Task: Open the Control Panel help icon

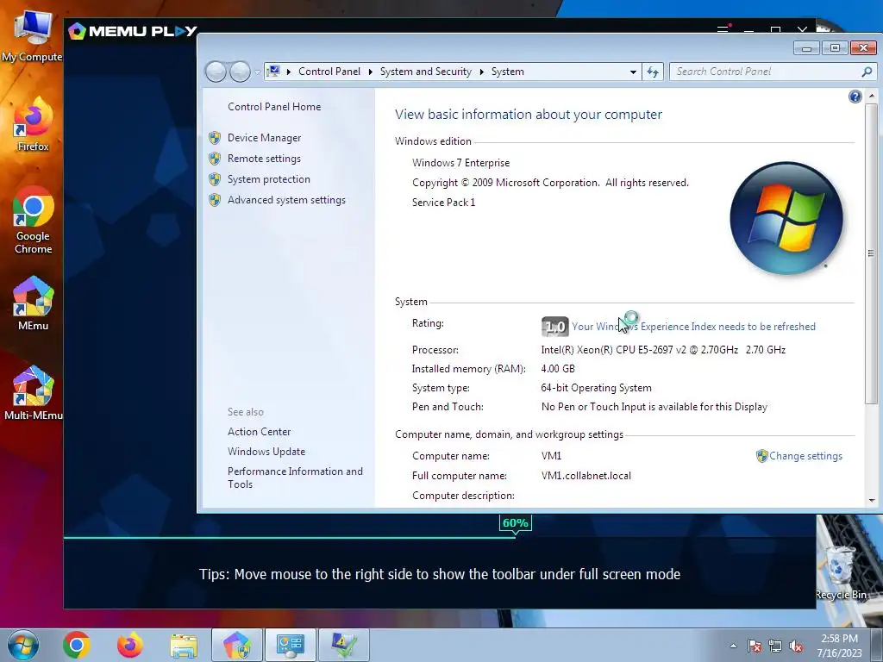Action: (x=855, y=97)
